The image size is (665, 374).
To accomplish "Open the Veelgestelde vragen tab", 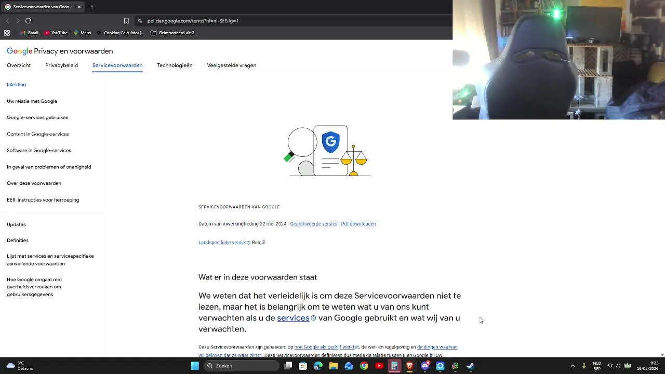I will (232, 65).
